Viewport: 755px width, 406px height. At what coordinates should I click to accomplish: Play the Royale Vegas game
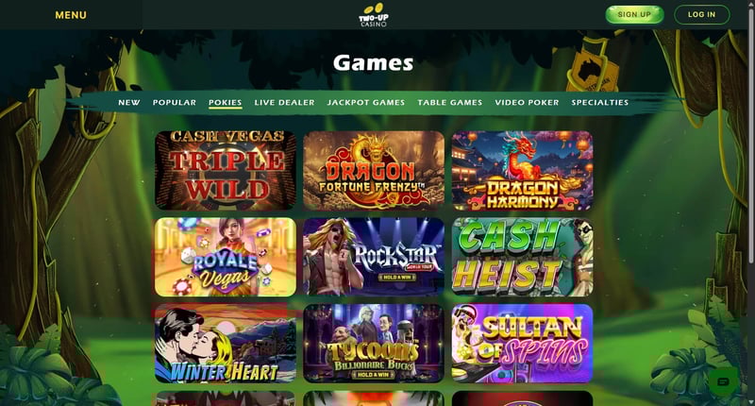tap(226, 257)
